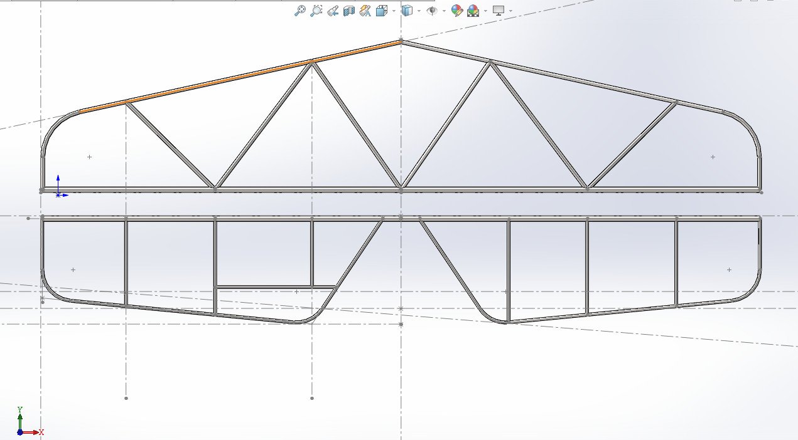The image size is (798, 440).
Task: Open the Hide/Show Items dropdown arrow
Action: [x=444, y=11]
